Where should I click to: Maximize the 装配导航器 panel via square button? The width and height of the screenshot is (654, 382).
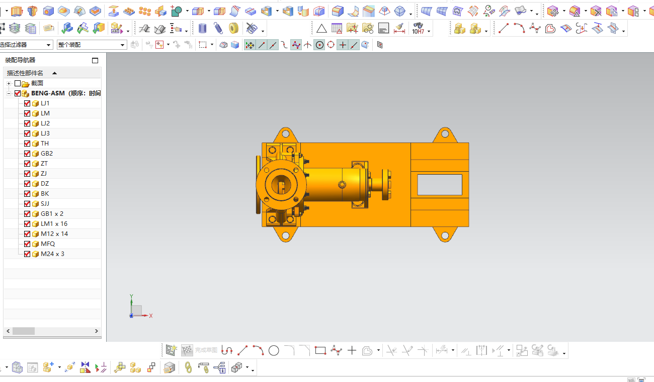coord(95,60)
